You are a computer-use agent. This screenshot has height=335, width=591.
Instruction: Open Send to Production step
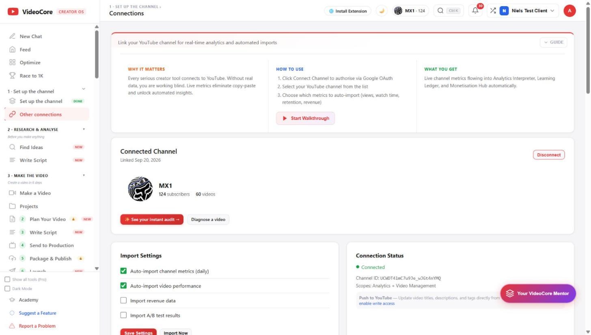click(x=52, y=245)
